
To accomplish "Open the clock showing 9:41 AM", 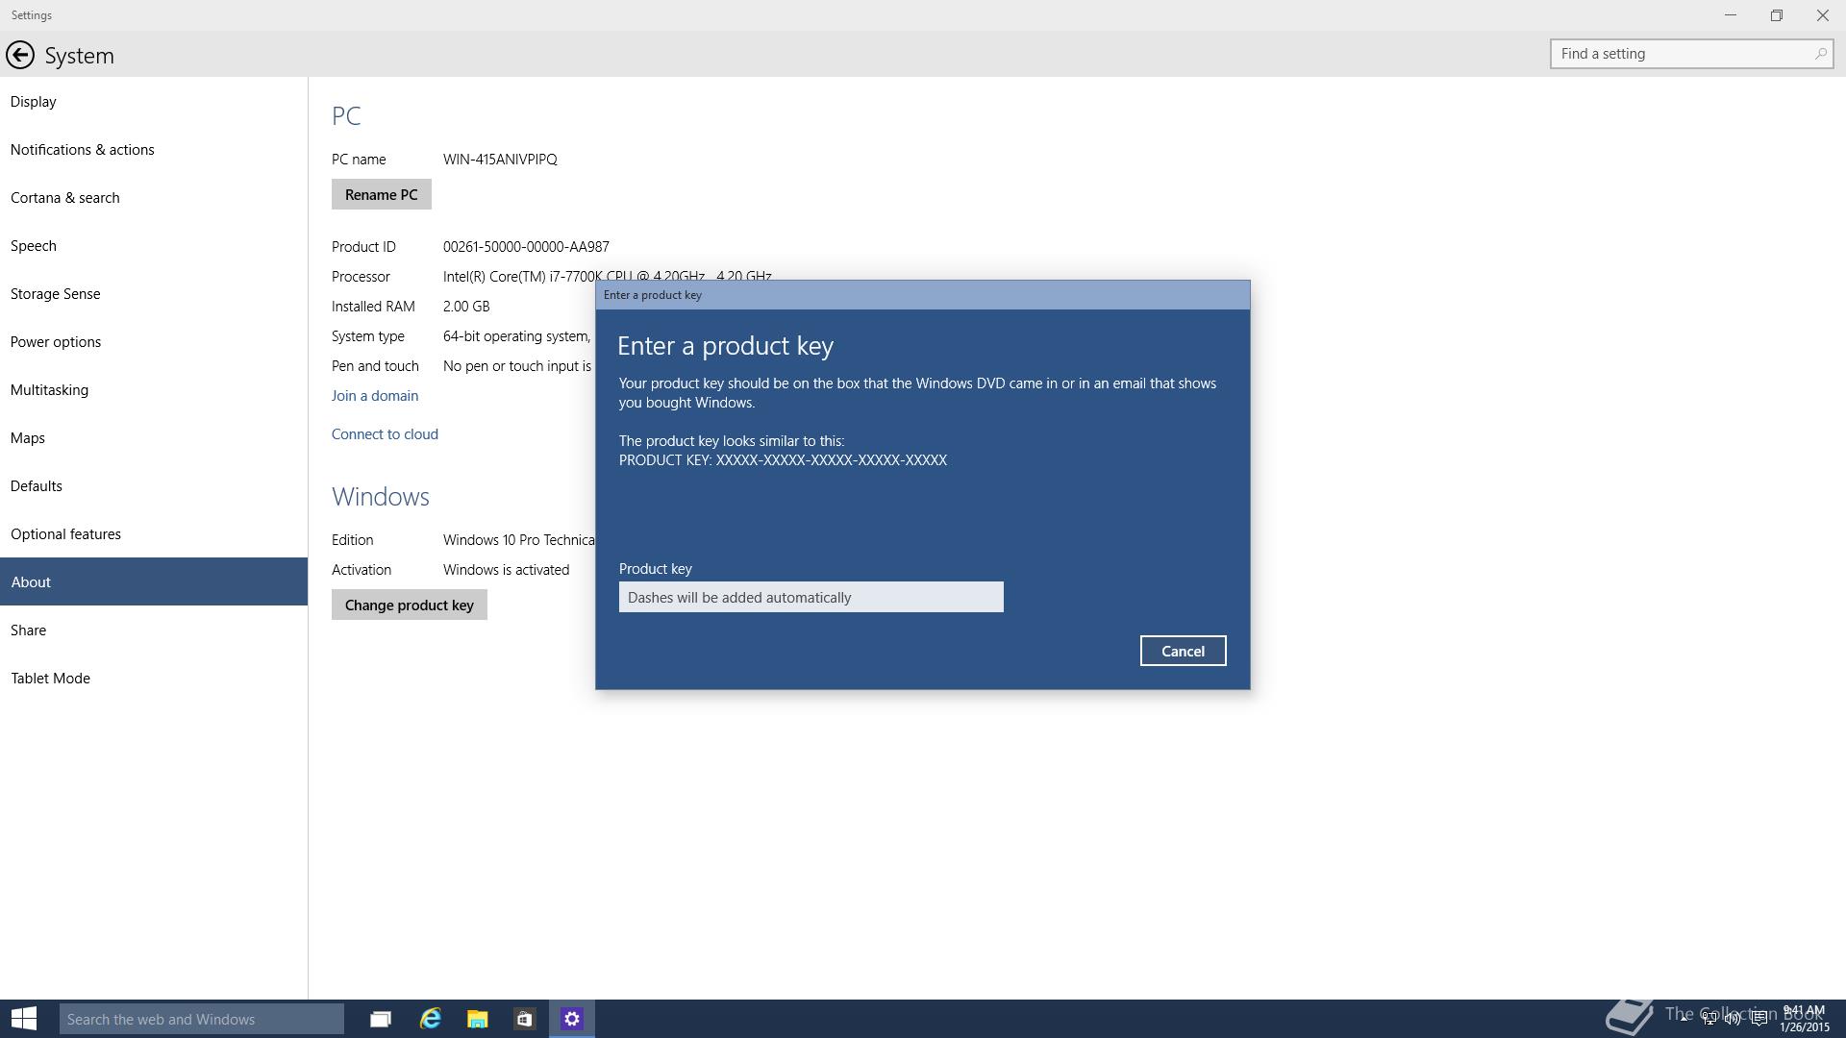I will [1804, 1019].
